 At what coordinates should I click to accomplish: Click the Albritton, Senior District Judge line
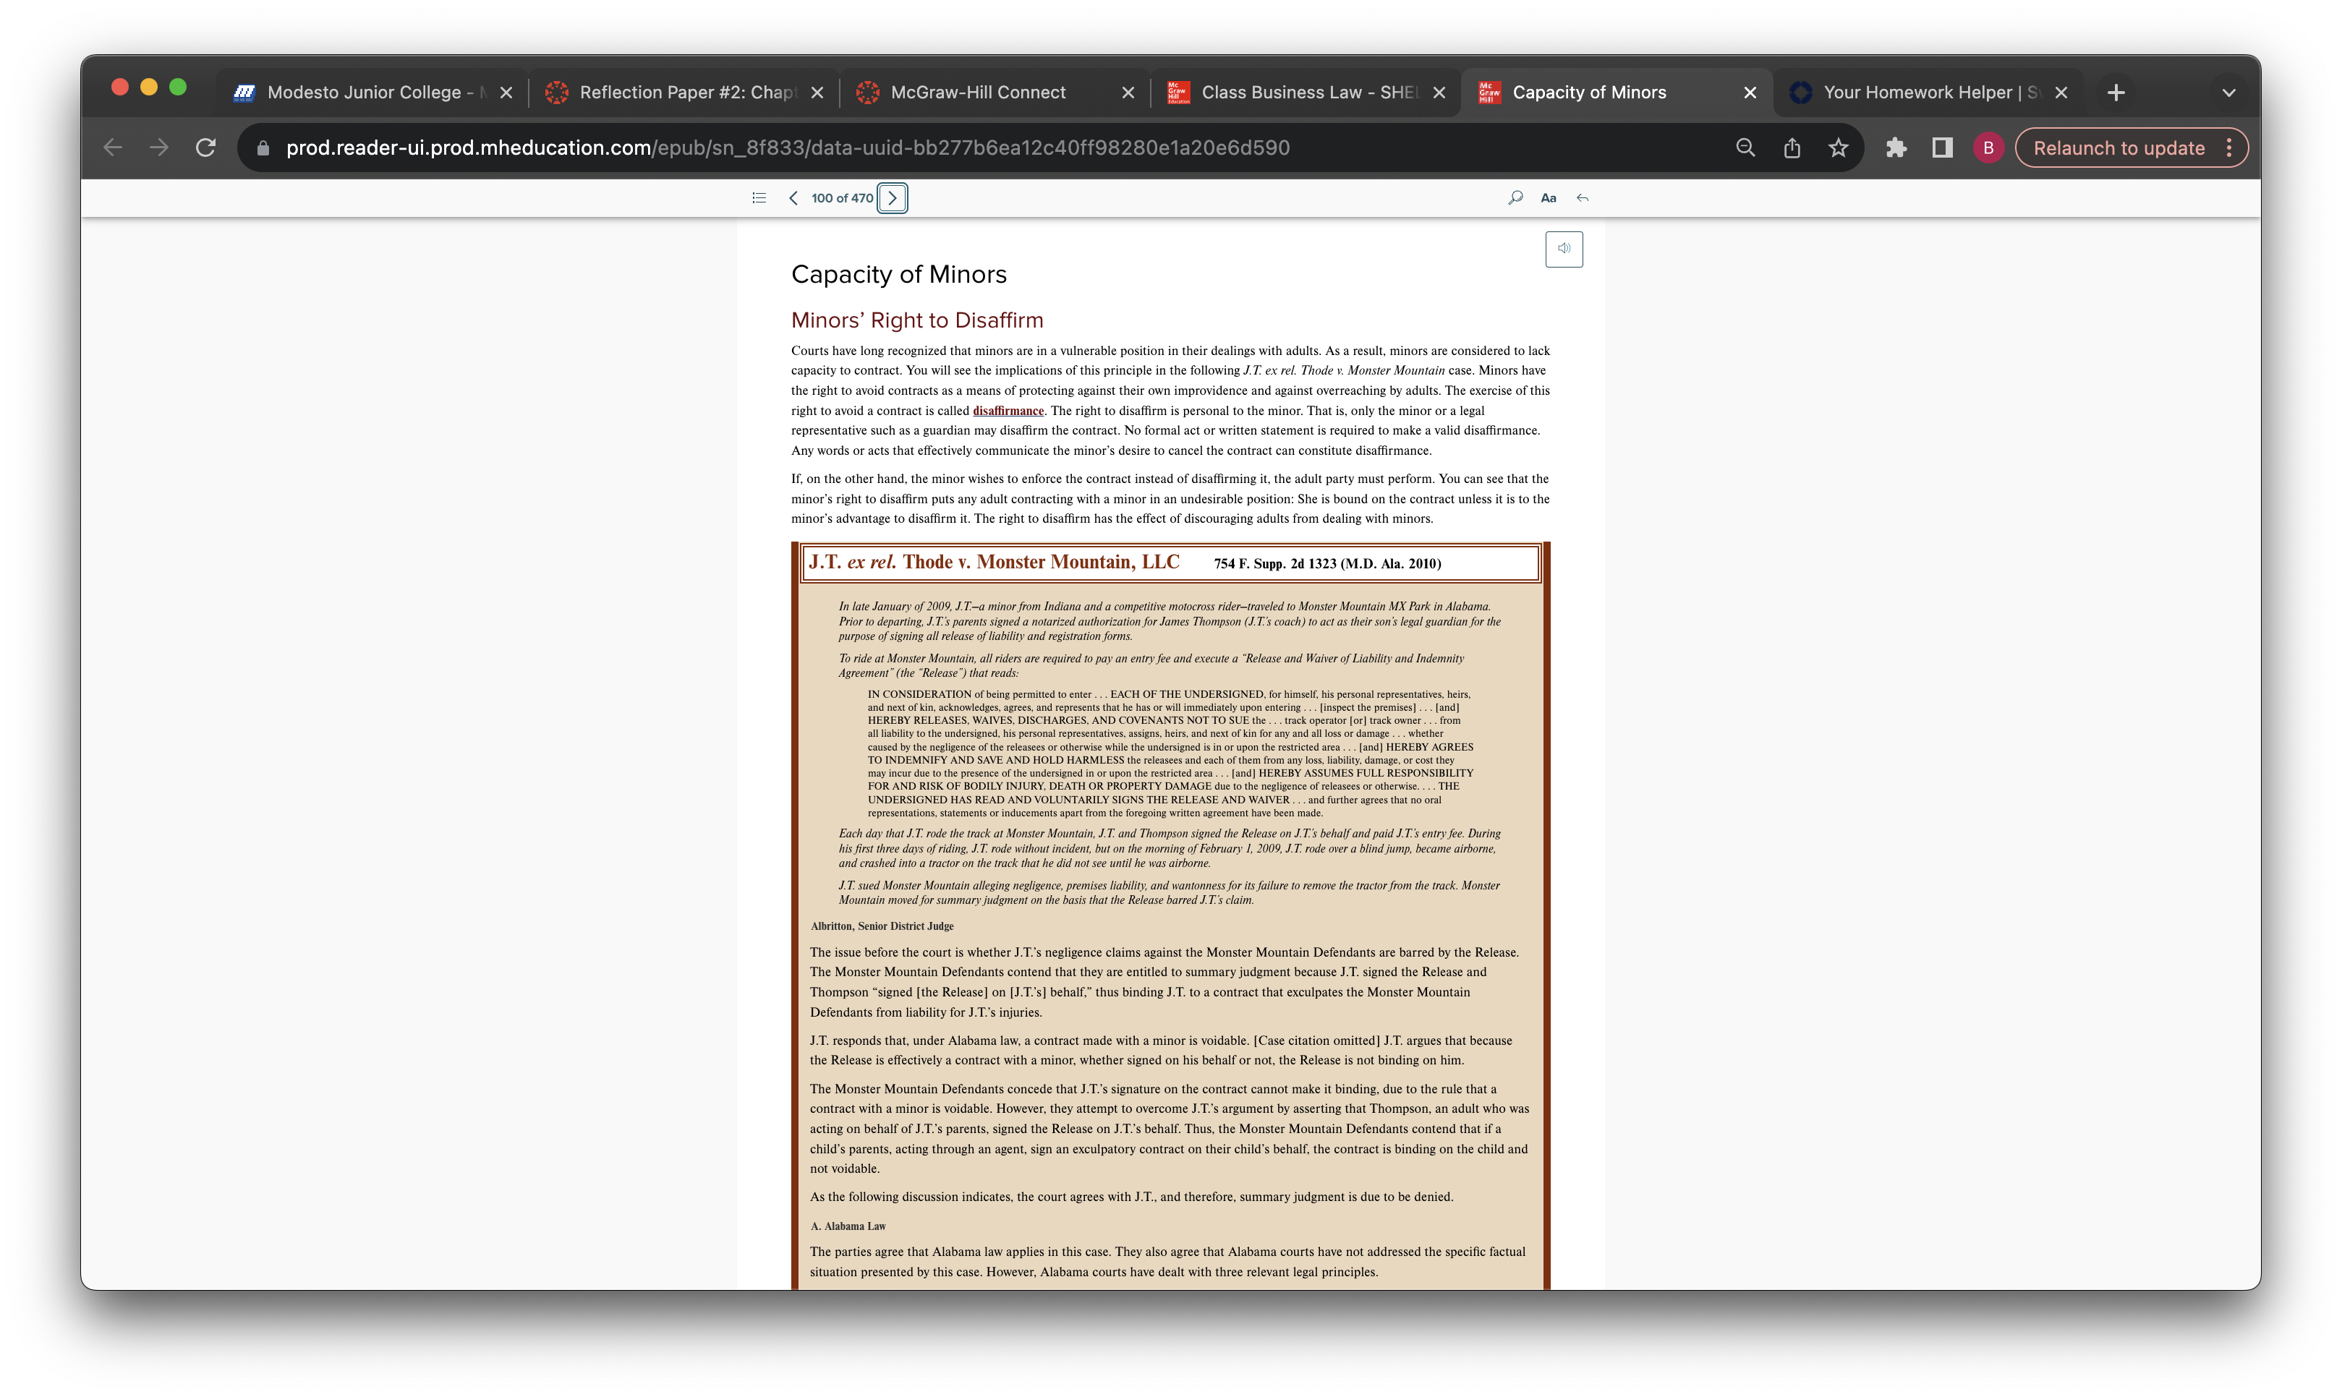[882, 926]
